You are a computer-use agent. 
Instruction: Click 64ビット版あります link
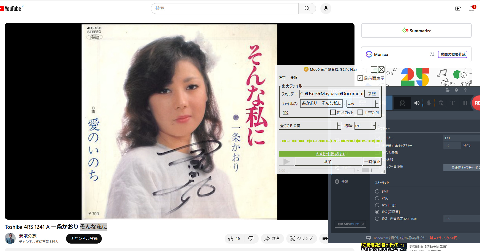(x=330, y=154)
